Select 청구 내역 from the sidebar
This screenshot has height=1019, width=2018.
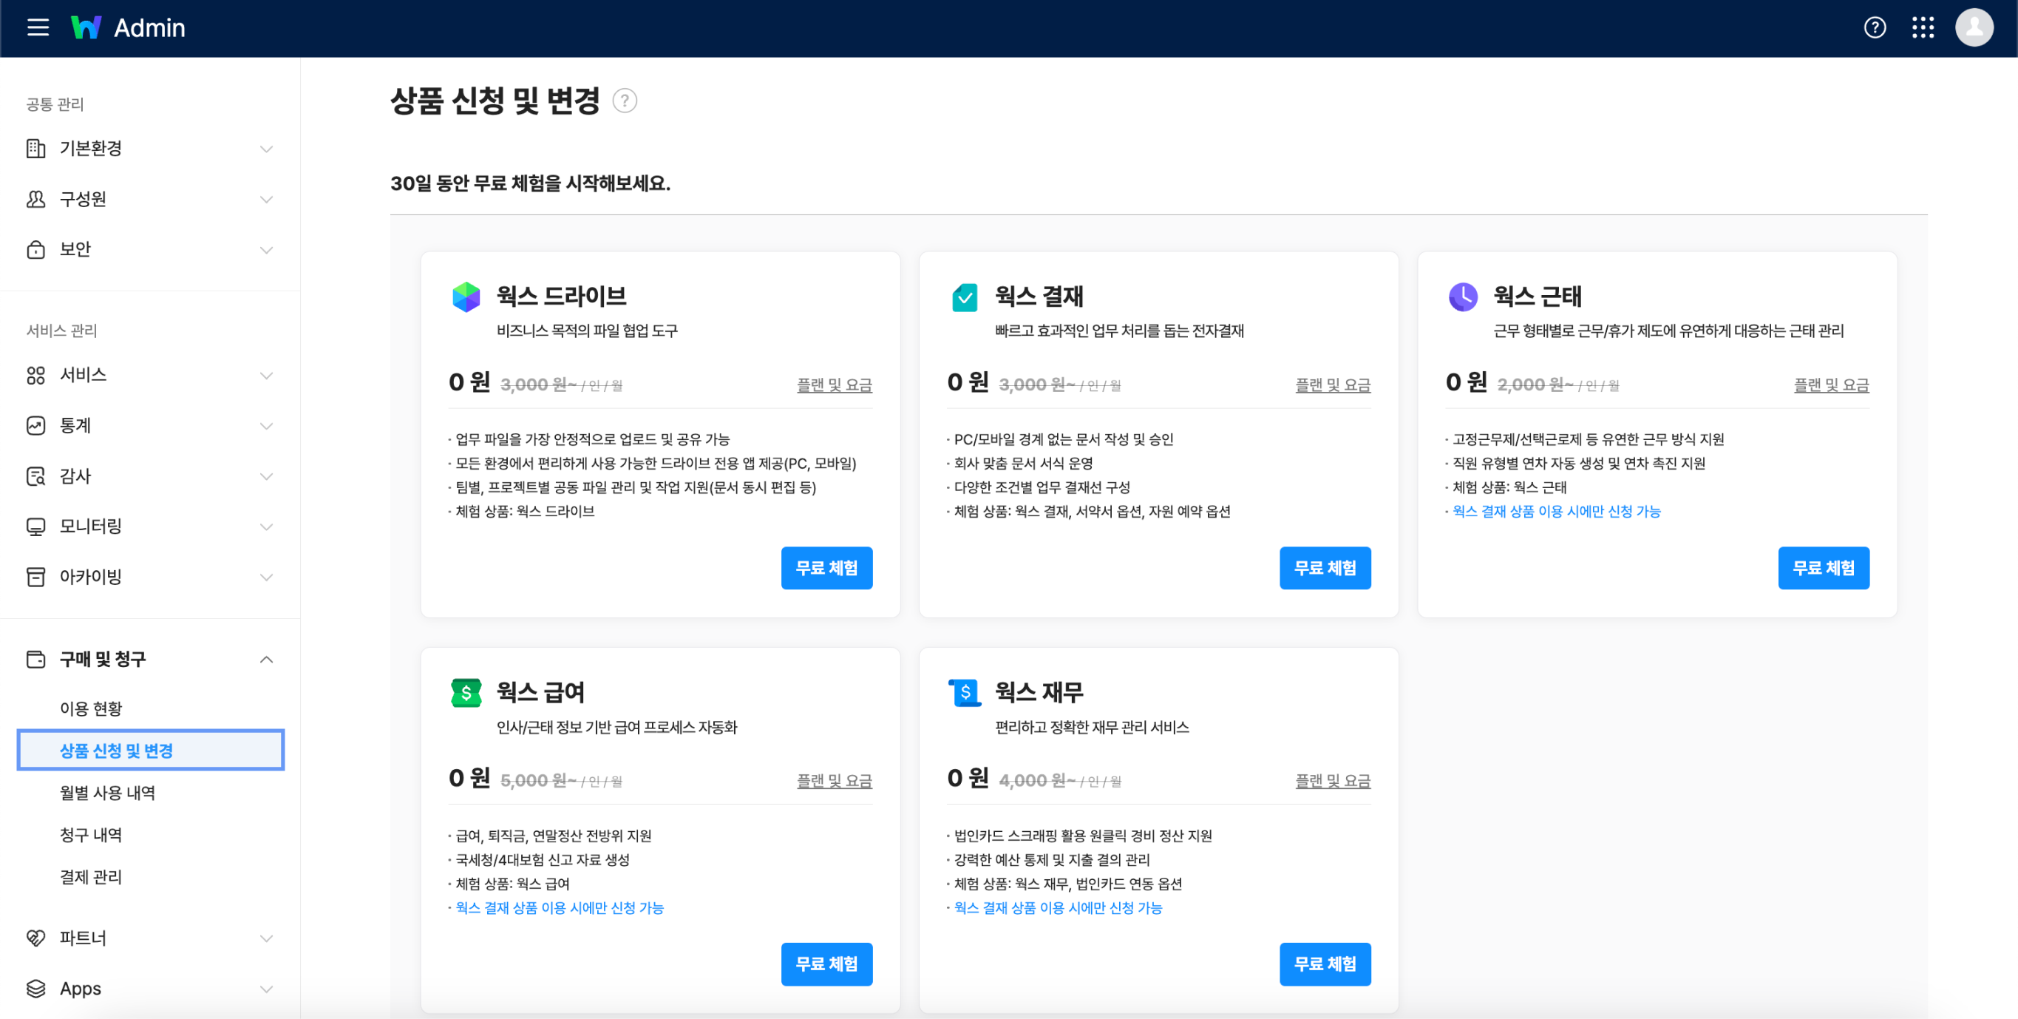pos(91,835)
